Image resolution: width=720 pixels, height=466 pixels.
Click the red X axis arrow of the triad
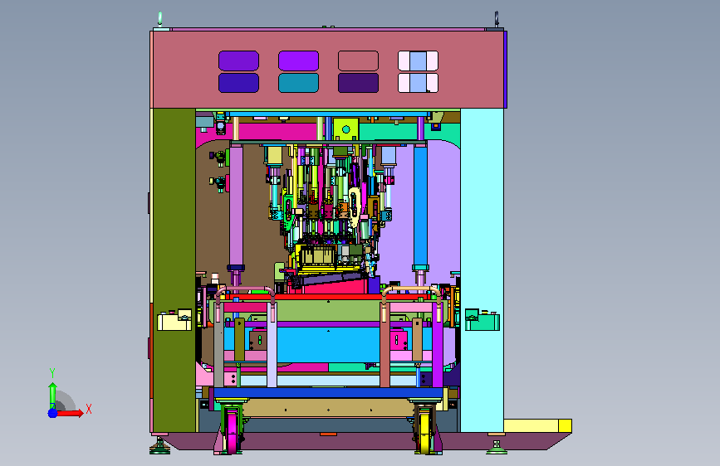pos(71,413)
